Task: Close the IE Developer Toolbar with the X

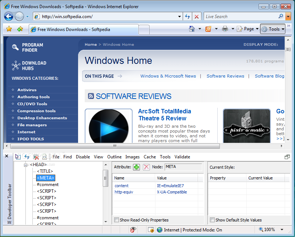Action: [7, 156]
